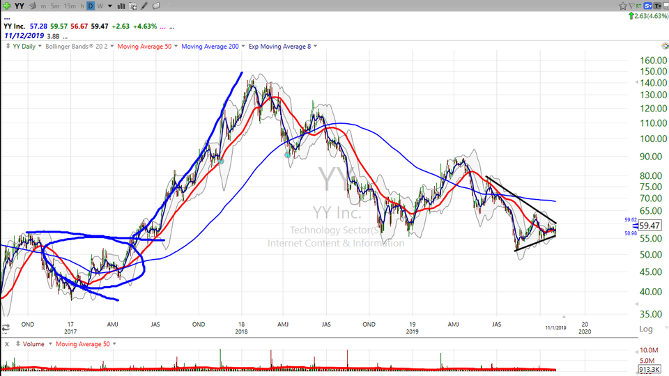Open the more timeframes dropdown arrow
This screenshot has height=376, width=669.
110,6
